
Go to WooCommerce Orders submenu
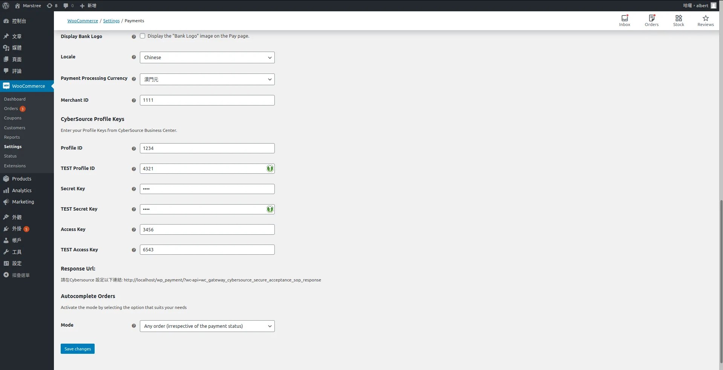14,109
